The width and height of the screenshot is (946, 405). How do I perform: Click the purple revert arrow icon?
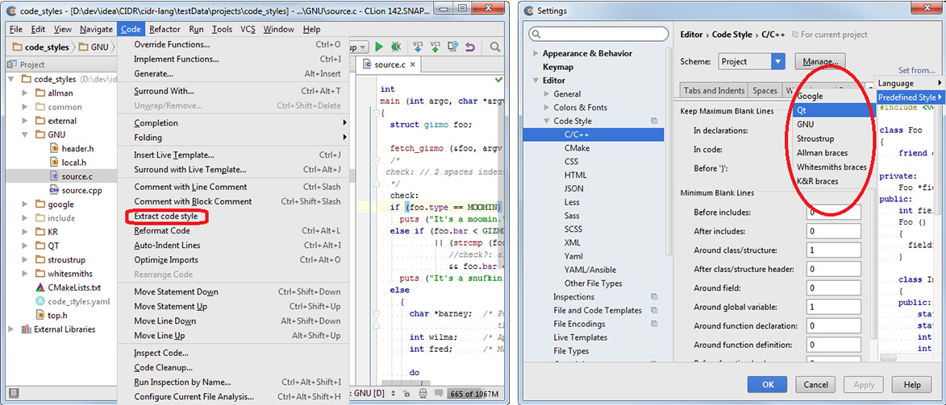470,47
